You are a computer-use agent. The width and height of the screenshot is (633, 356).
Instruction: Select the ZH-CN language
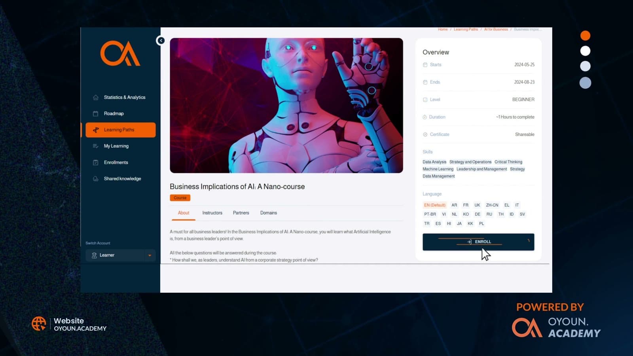(x=492, y=205)
